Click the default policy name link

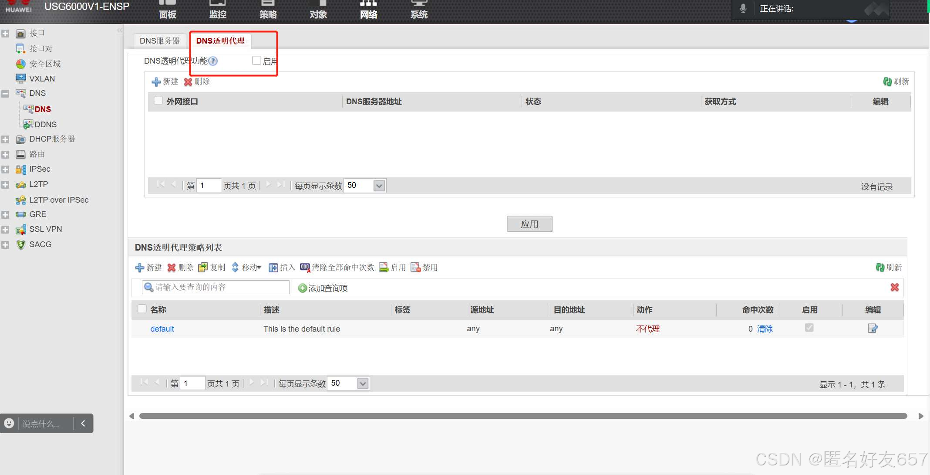[x=162, y=329]
